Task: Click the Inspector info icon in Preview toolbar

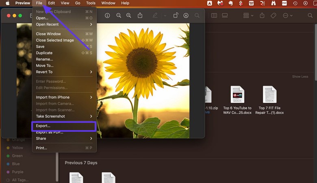Action: pyautogui.click(x=107, y=15)
